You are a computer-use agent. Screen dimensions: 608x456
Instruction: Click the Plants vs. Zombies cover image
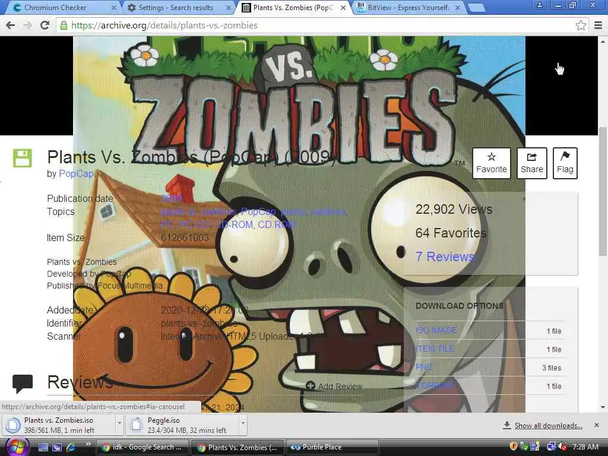click(299, 224)
